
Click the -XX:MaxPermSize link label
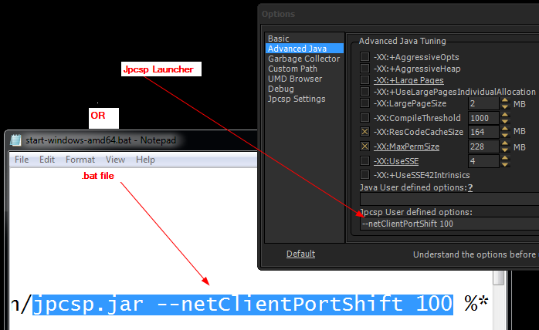(407, 146)
